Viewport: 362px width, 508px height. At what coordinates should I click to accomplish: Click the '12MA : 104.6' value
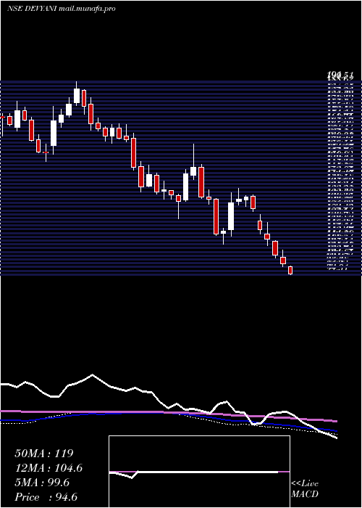tap(49, 468)
